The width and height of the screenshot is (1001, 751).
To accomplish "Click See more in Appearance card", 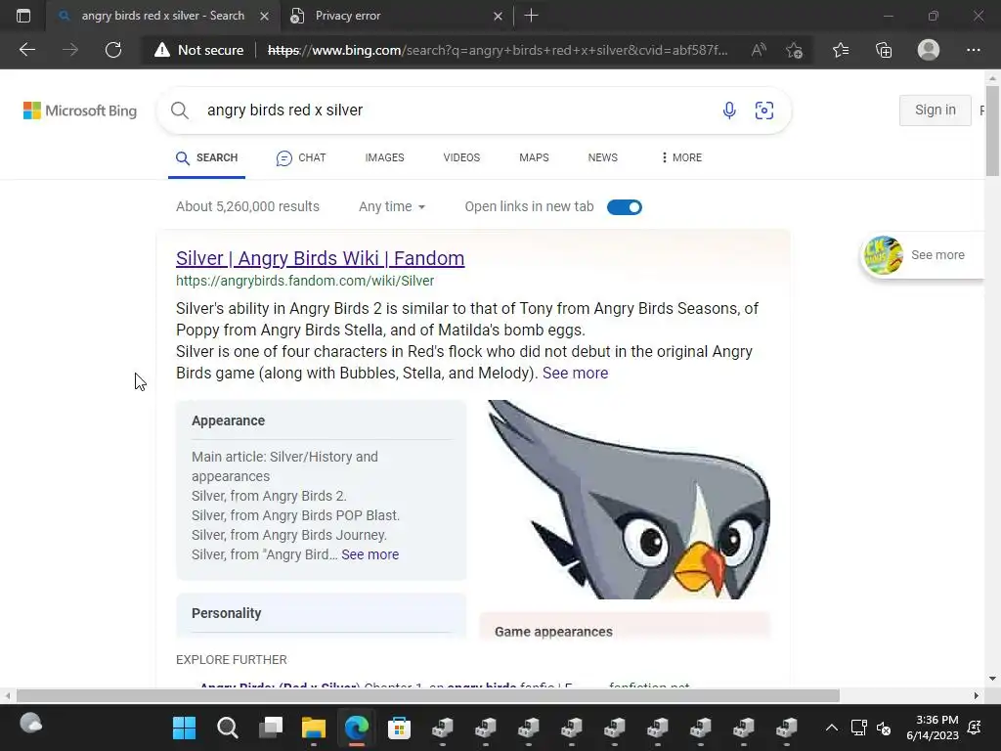I will point(370,554).
